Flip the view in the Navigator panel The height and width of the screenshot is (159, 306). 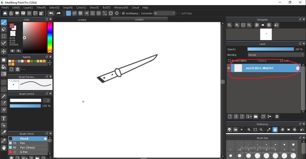point(276,25)
